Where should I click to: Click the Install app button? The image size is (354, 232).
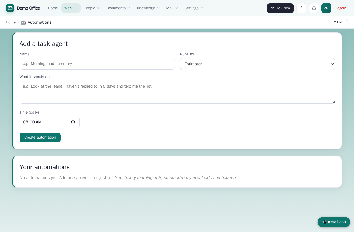coord(334,222)
